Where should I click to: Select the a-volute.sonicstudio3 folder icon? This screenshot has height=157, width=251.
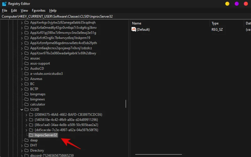[26, 74]
